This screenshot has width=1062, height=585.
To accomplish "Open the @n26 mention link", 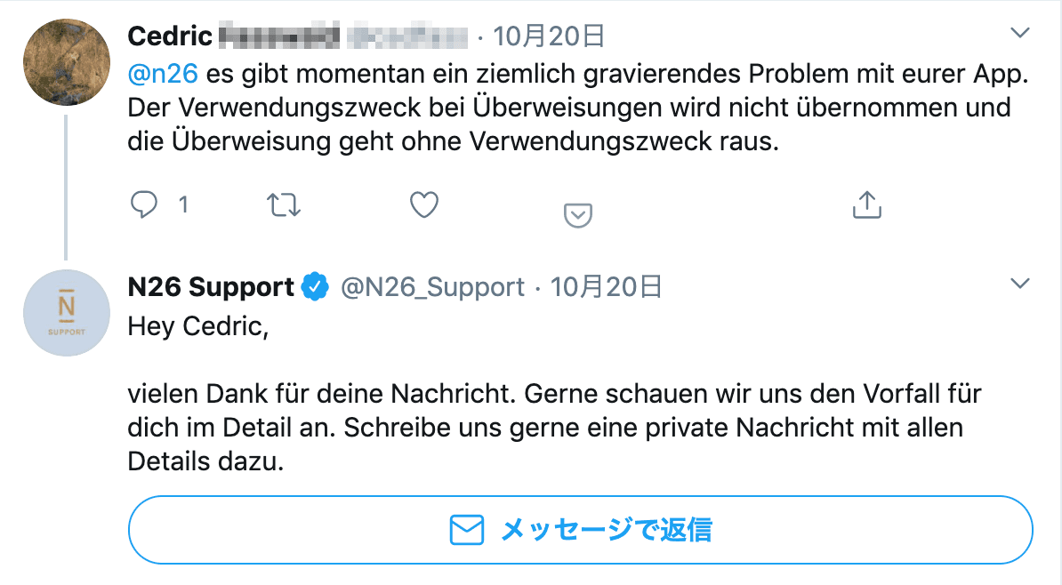I will coord(163,73).
